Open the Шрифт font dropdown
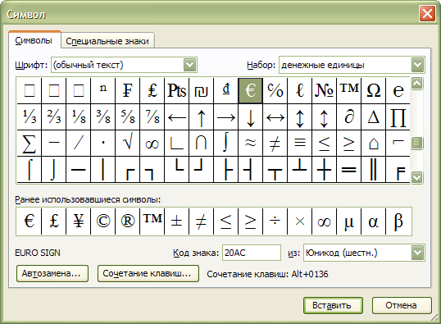The image size is (441, 324). click(x=190, y=65)
